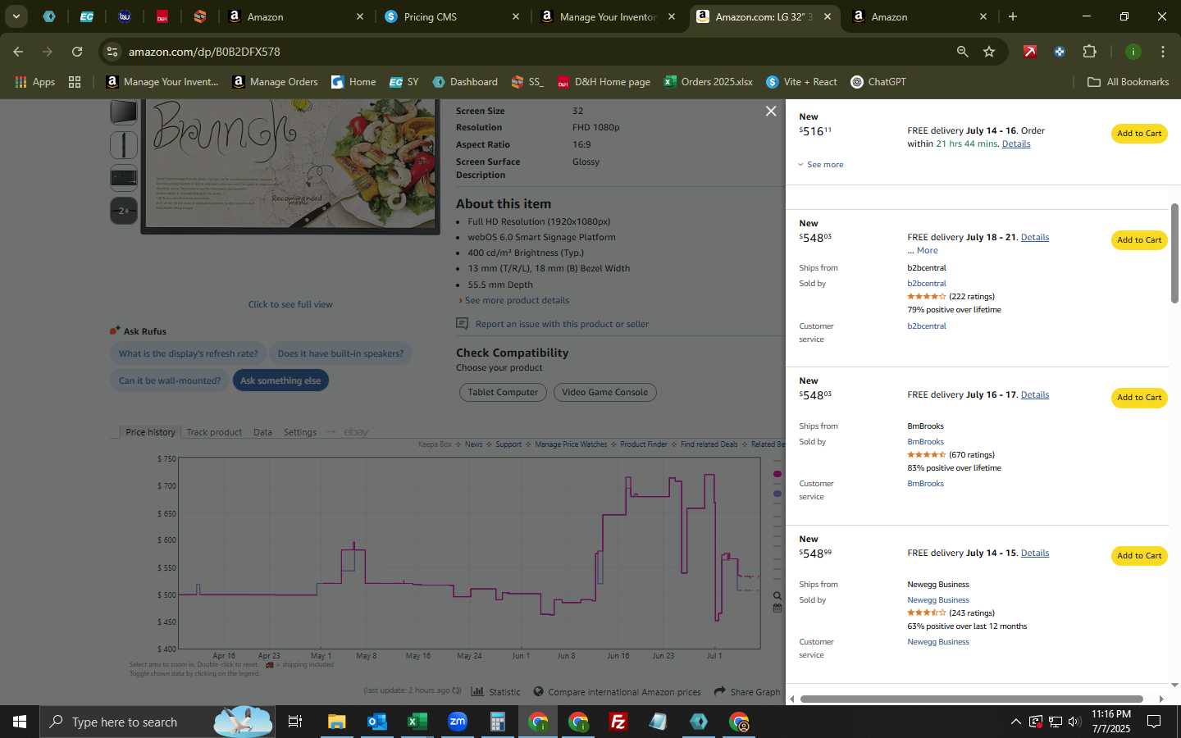This screenshot has width=1181, height=738.
Task: Open delivery Details for July 14 - 16
Action: (1016, 143)
